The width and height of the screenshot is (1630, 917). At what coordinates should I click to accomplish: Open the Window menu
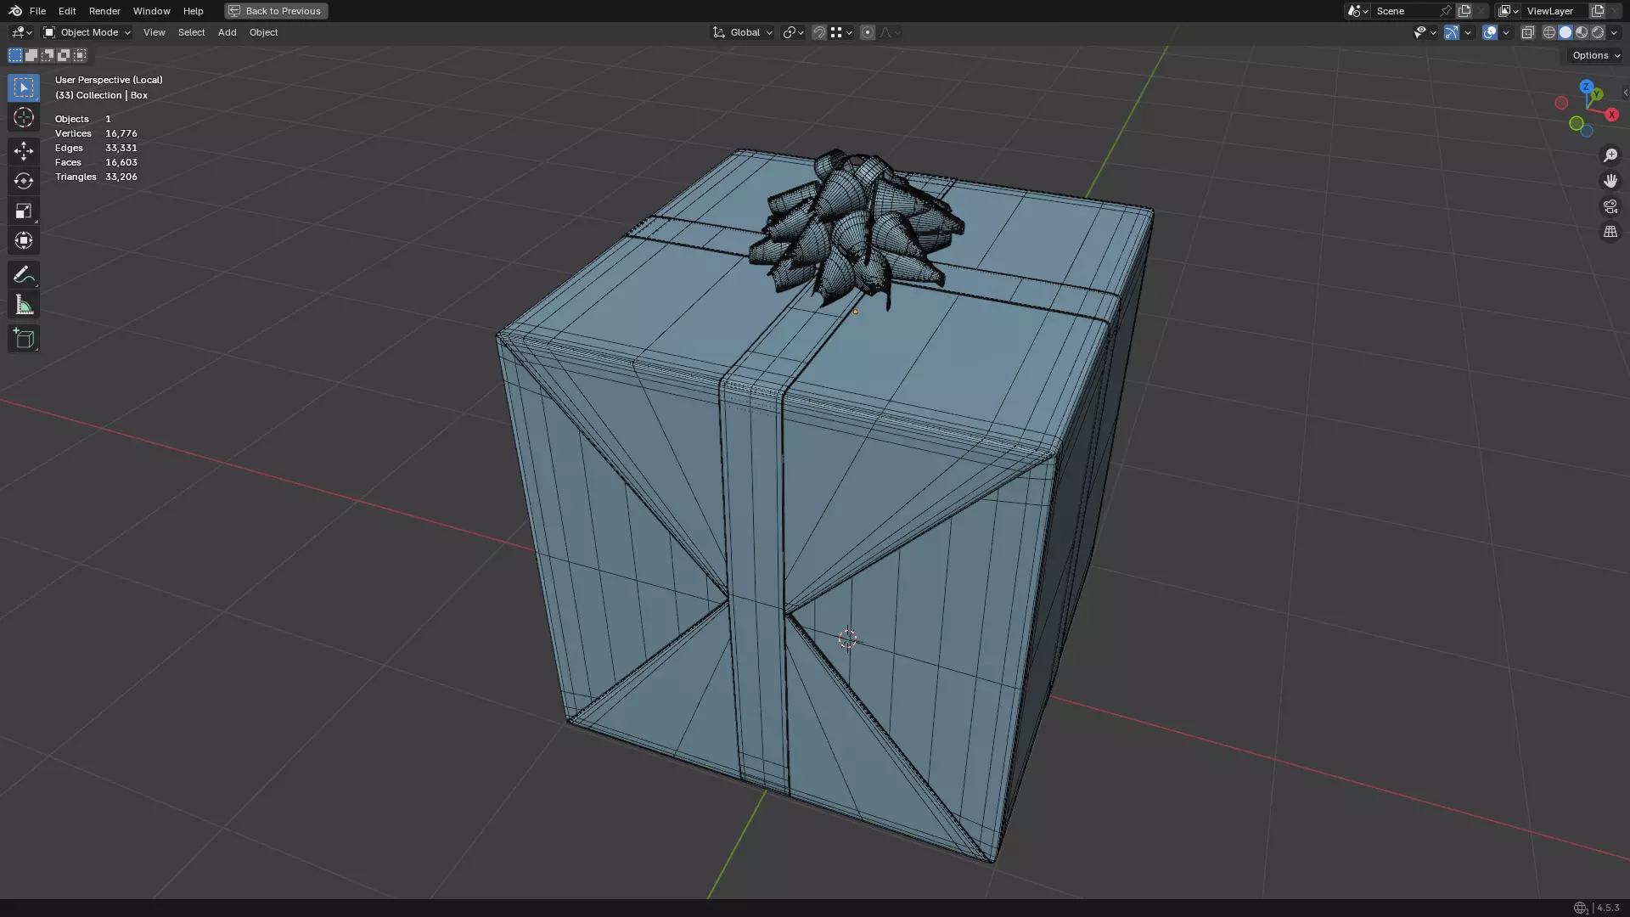[x=151, y=11]
